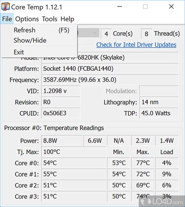Click Core #1 current temperature 55°C
The image size is (185, 207).
(74, 174)
